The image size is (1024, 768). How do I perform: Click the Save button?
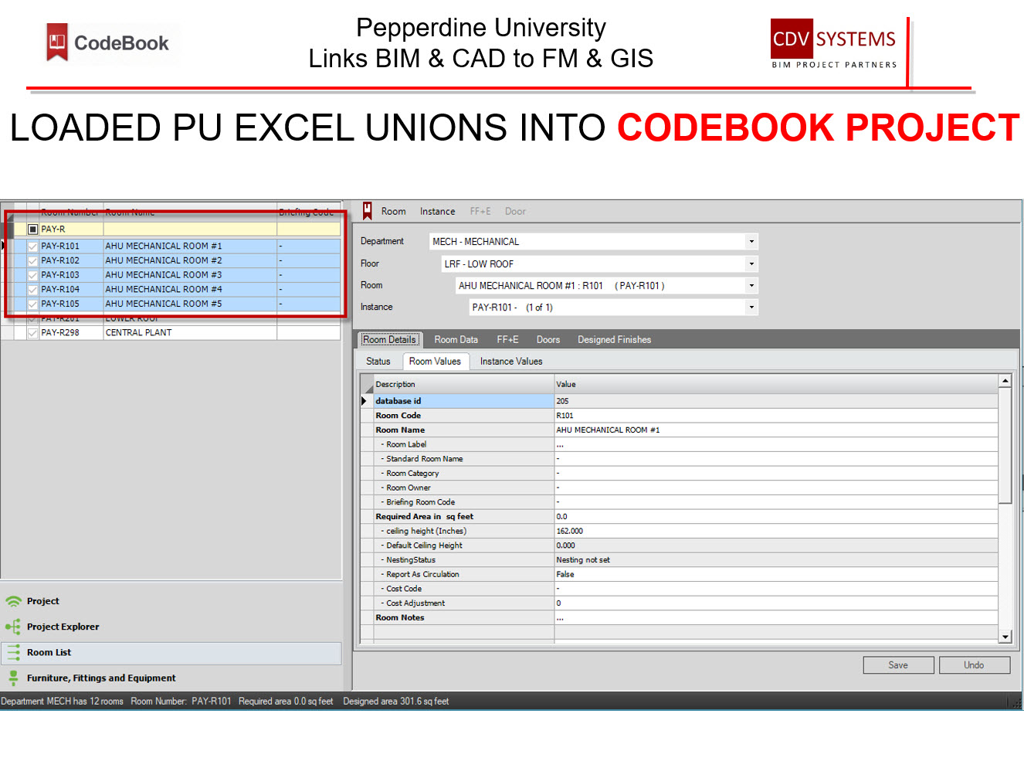pos(898,665)
